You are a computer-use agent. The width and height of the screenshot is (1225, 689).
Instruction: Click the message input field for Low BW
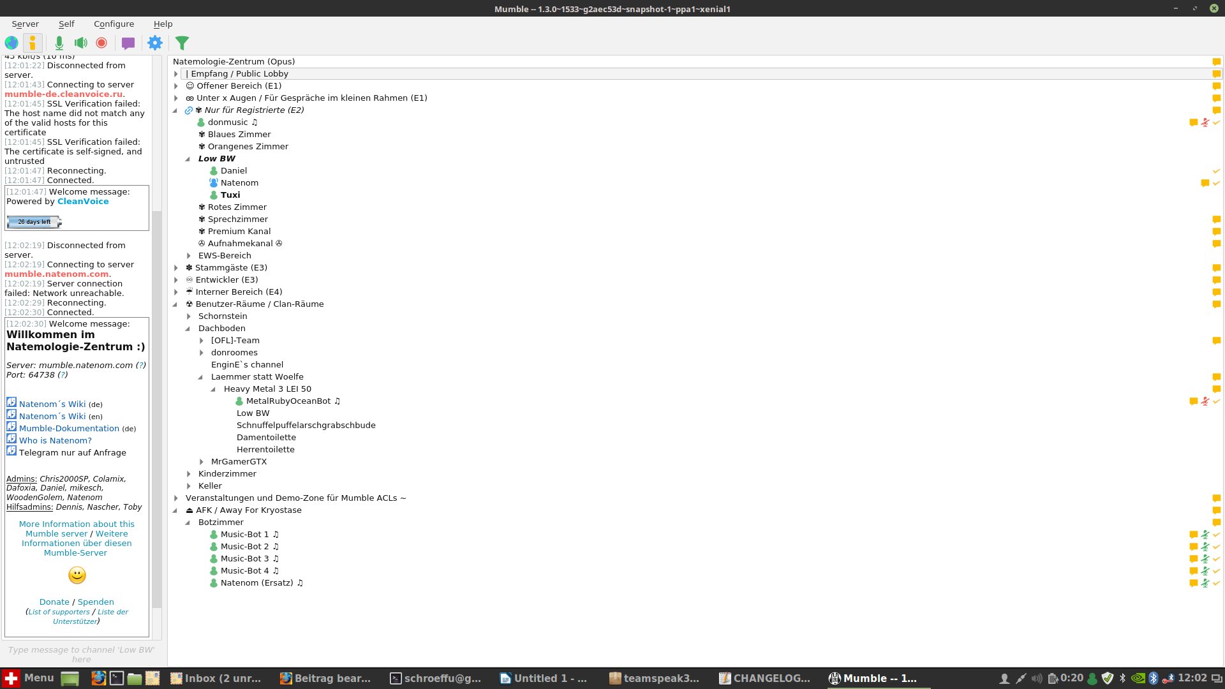point(81,655)
